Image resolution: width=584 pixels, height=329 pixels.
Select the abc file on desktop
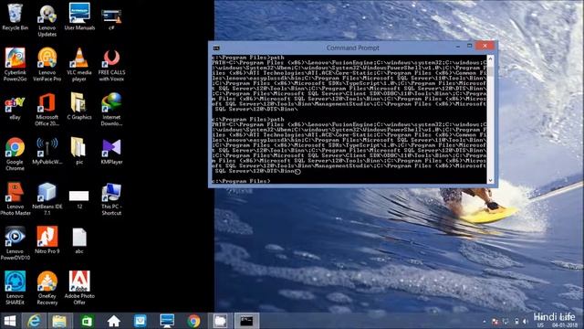(79, 241)
